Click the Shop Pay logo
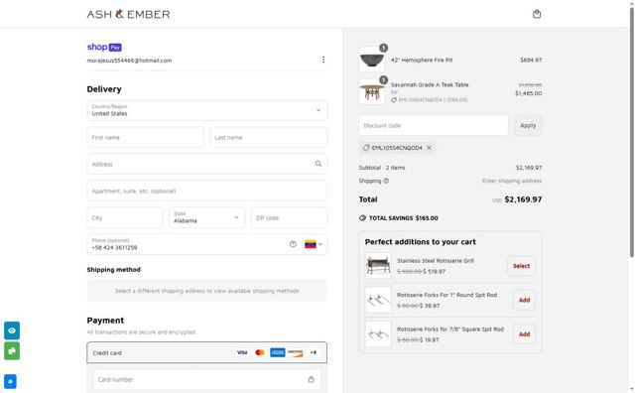This screenshot has height=393, width=635. (104, 47)
